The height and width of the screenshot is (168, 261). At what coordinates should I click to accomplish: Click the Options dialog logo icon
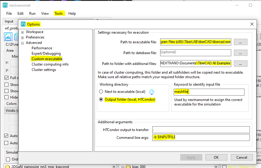point(23,24)
